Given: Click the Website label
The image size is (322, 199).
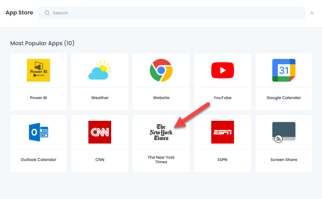Looking at the screenshot, I should (161, 98).
